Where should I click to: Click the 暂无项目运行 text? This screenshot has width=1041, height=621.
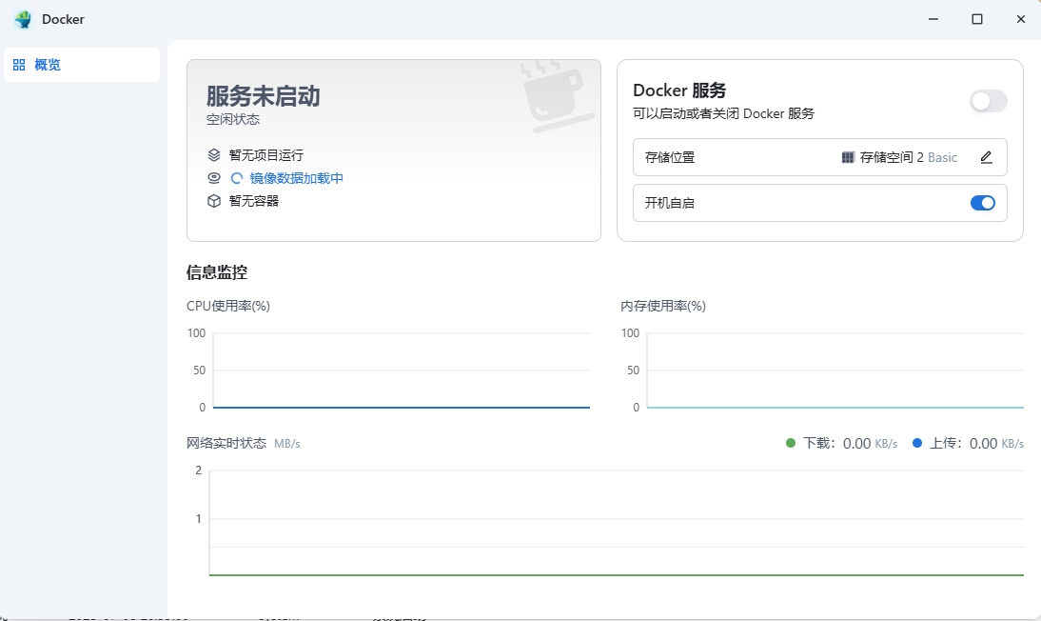pos(266,155)
